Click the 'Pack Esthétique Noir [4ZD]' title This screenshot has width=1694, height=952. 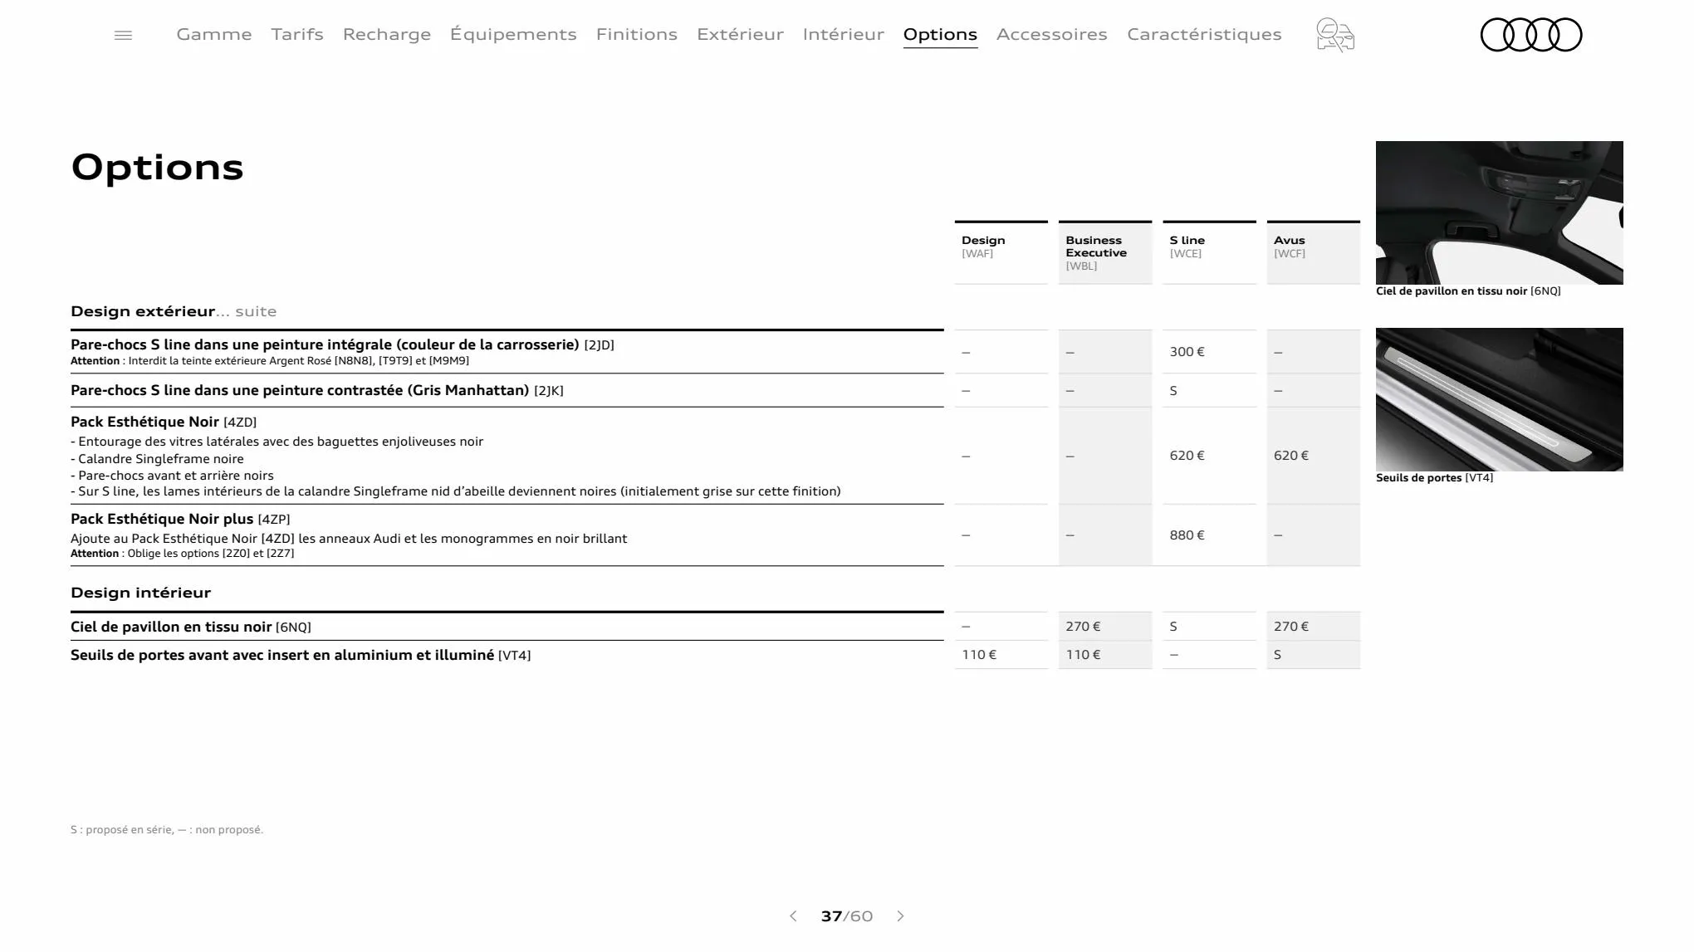164,422
